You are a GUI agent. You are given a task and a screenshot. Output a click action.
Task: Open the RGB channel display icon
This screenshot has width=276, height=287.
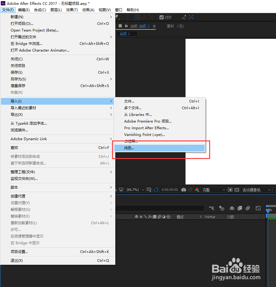click(x=197, y=190)
